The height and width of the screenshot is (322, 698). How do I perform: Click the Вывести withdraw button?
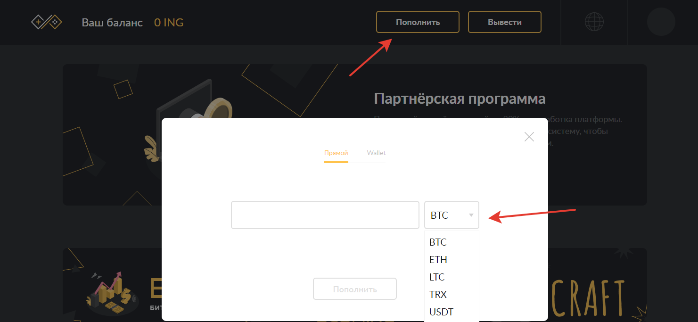click(505, 22)
